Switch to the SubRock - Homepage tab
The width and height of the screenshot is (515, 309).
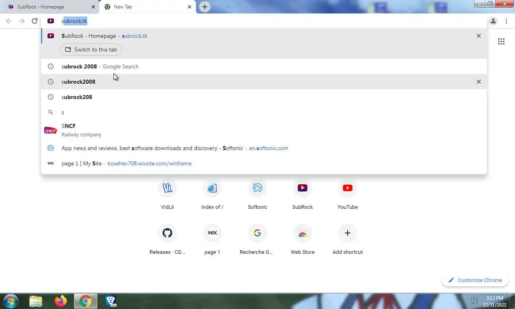tap(50, 7)
